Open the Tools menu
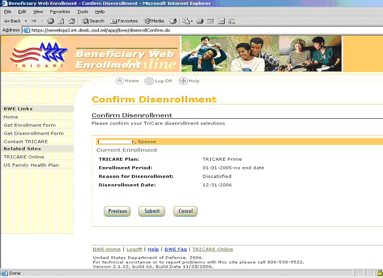The width and height of the screenshot is (383, 278). tap(82, 12)
